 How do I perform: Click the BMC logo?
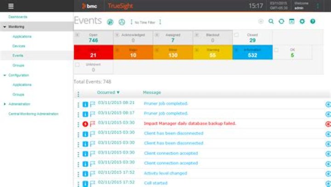90,6
